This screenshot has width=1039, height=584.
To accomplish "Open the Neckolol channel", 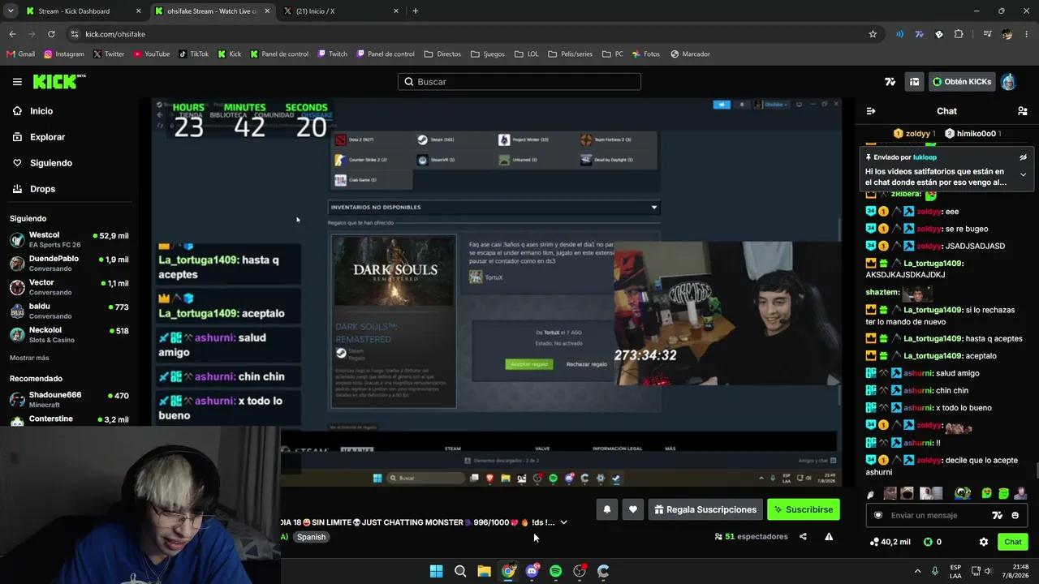I will pos(69,334).
